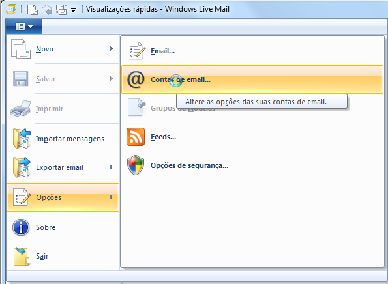Screen dimensions: 388x284
Task: Click the Email options pencil icon
Action: (136, 51)
